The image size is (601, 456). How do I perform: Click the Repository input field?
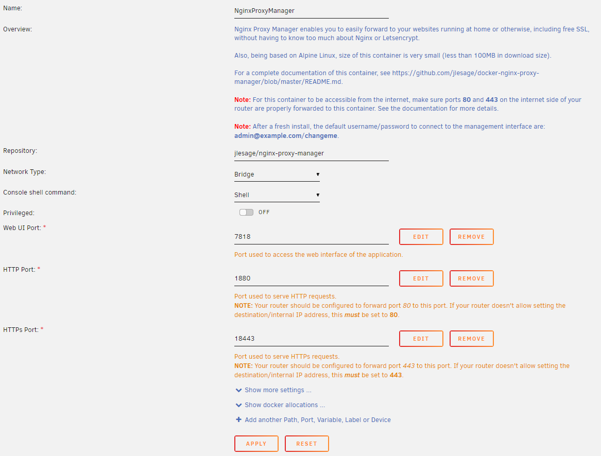coord(311,153)
